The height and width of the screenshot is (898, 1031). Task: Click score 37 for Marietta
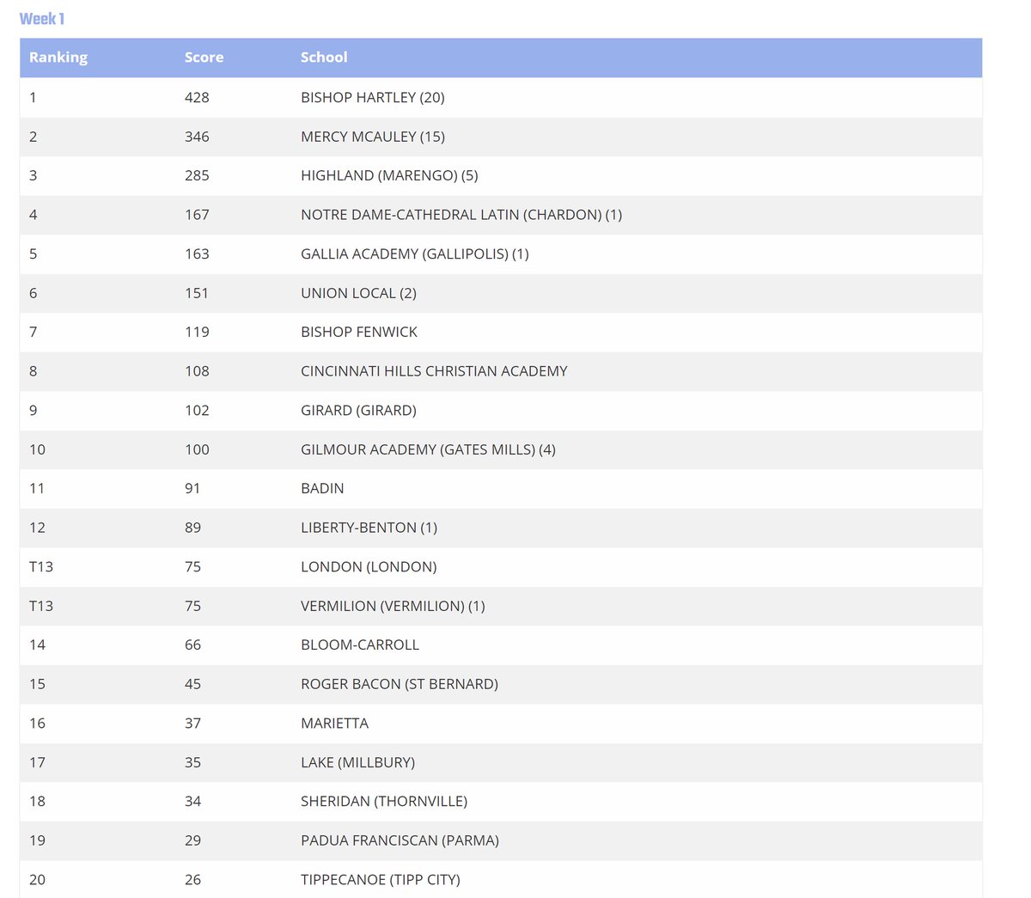pyautogui.click(x=192, y=724)
